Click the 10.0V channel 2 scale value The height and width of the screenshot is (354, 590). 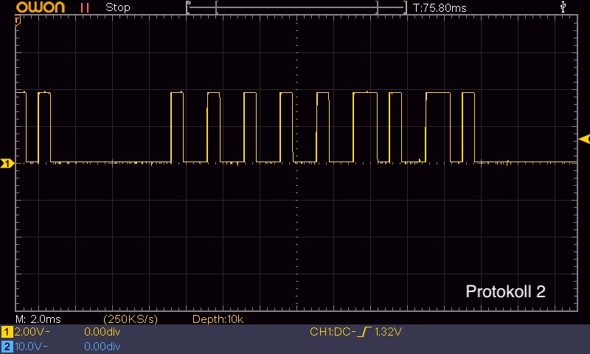click(x=31, y=347)
